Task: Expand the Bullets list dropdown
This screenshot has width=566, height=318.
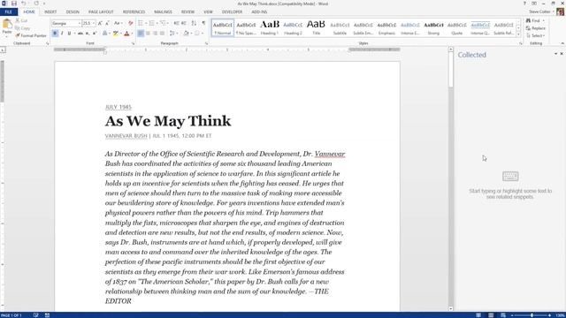Action: point(146,23)
